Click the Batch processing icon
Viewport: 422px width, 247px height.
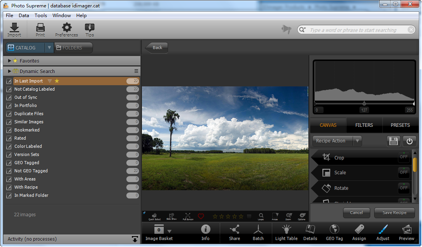(258, 232)
